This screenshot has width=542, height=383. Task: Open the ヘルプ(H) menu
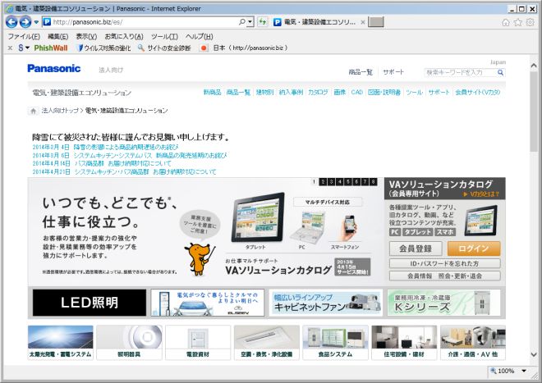(x=199, y=36)
